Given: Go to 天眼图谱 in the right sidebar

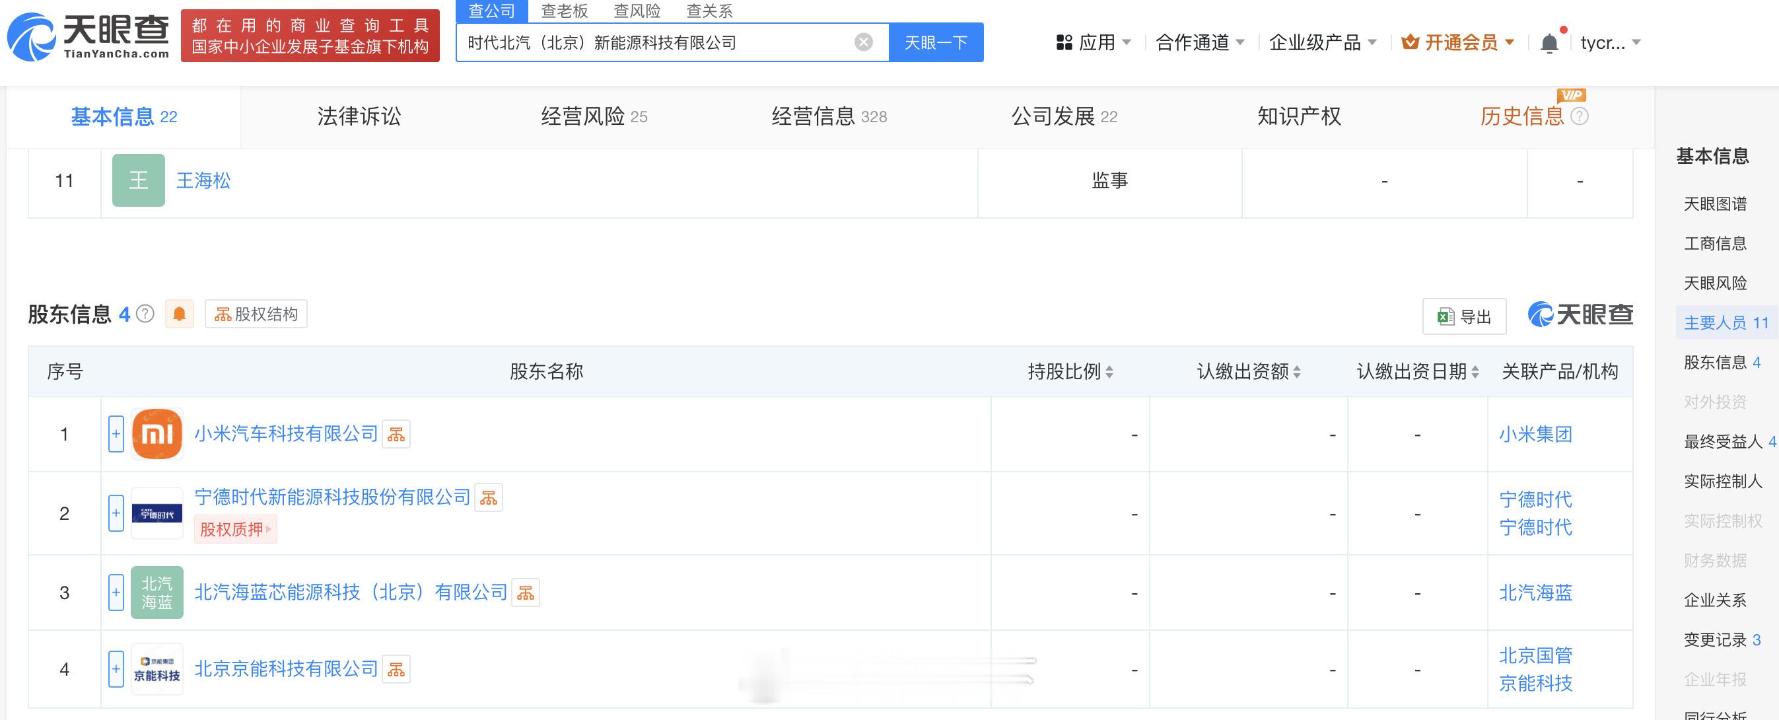Looking at the screenshot, I should (x=1715, y=204).
